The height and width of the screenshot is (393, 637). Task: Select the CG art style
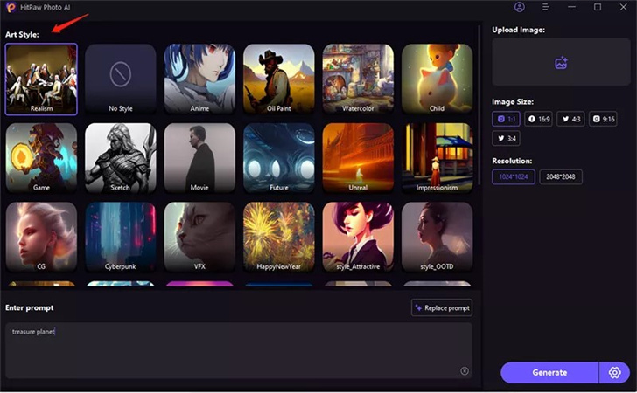click(41, 238)
